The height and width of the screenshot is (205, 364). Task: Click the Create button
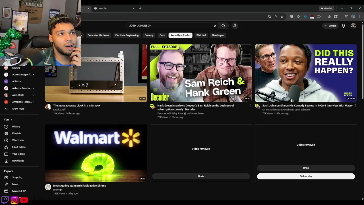[x=330, y=26]
